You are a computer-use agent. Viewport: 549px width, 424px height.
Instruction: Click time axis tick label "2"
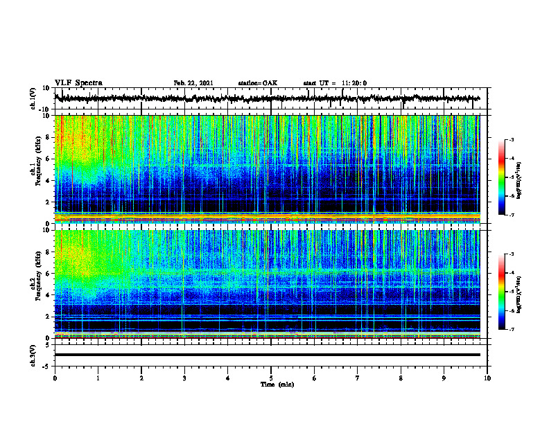click(x=141, y=378)
